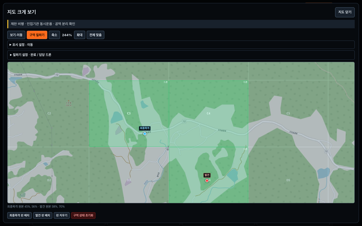Click the 최종목격 label tag on the map
Image resolution: width=362 pixels, height=226 pixels.
click(x=145, y=128)
